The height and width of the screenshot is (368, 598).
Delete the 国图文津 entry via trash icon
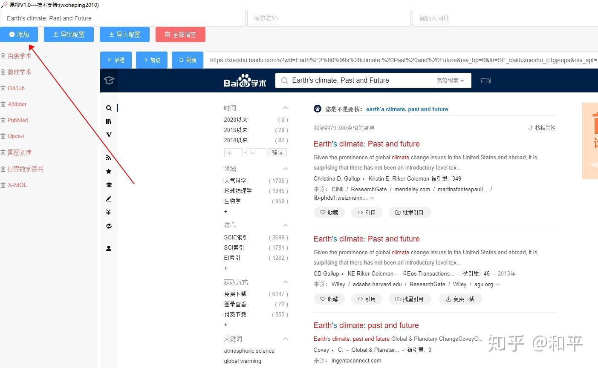(x=3, y=152)
